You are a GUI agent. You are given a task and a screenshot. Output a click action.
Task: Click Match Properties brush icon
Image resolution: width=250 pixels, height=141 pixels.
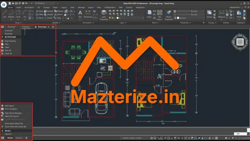[x=169, y=15]
